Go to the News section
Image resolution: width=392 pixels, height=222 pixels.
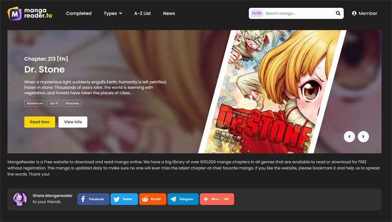[x=169, y=14]
